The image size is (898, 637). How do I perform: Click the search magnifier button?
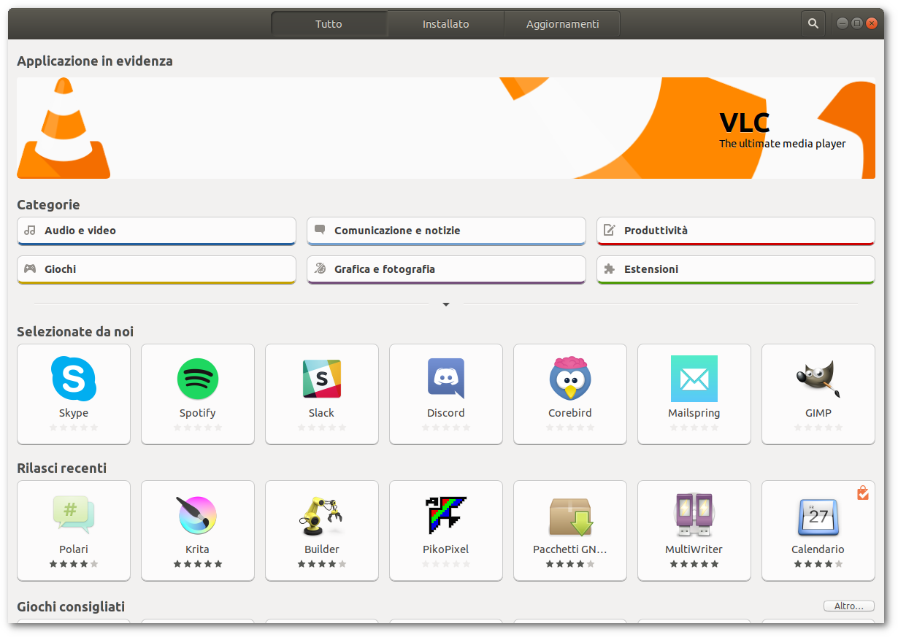pyautogui.click(x=813, y=23)
